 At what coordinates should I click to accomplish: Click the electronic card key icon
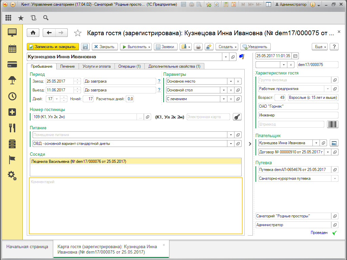pos(238,117)
